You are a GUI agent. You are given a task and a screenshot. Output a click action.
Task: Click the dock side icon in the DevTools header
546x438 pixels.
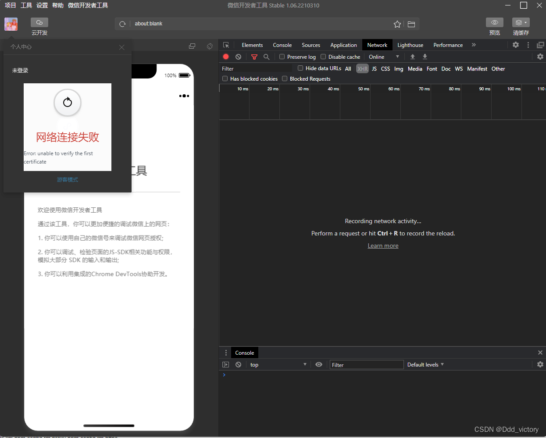(540, 45)
